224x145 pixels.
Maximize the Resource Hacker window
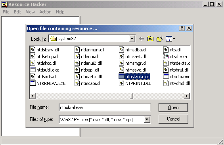tap(212, 4)
